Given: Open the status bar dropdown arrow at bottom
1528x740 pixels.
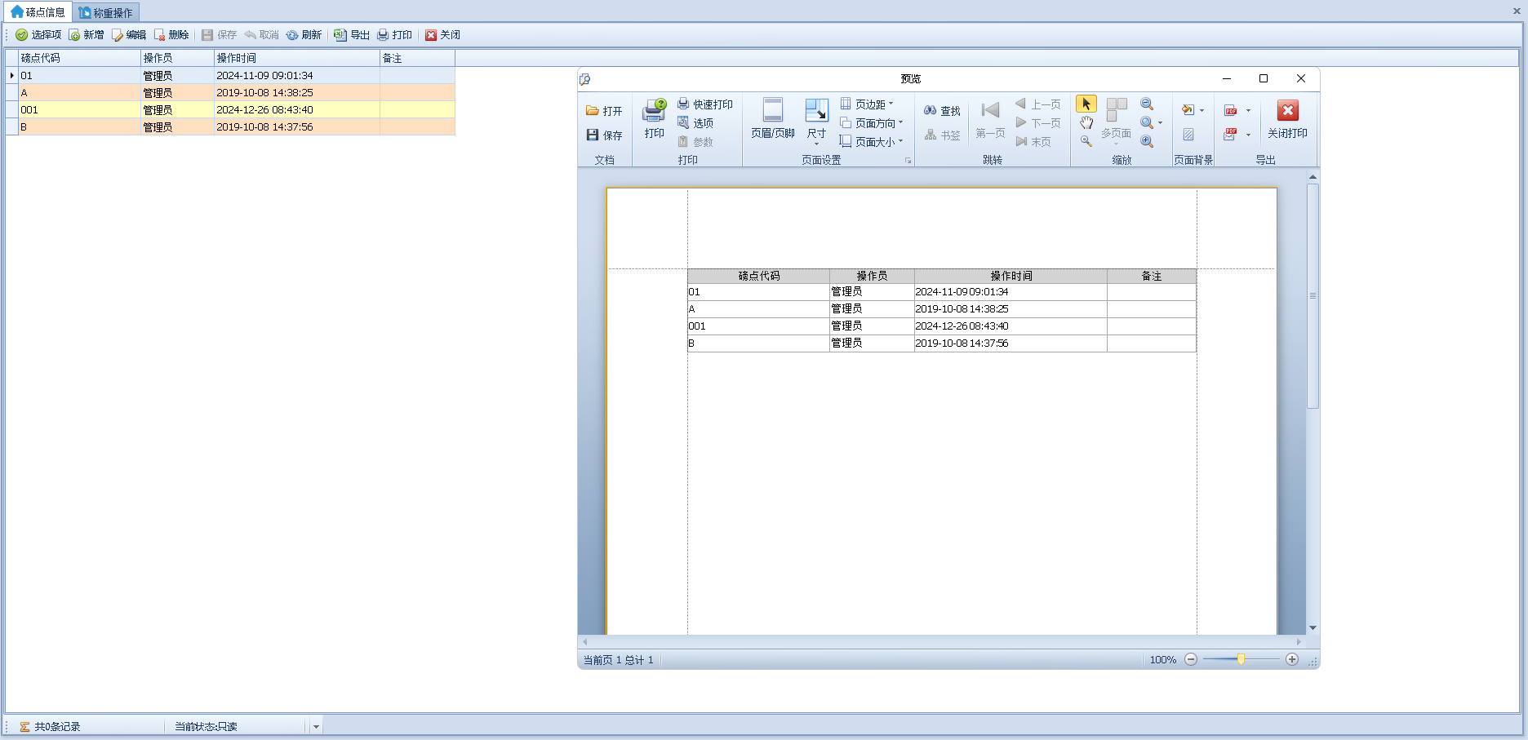Looking at the screenshot, I should (316, 726).
